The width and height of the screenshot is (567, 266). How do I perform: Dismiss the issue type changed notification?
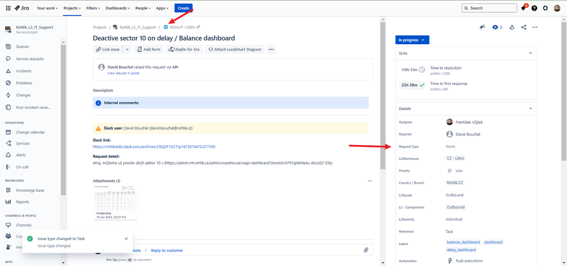pyautogui.click(x=126, y=239)
